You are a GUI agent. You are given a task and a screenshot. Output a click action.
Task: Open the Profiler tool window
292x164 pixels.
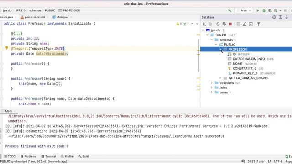pos(67,156)
